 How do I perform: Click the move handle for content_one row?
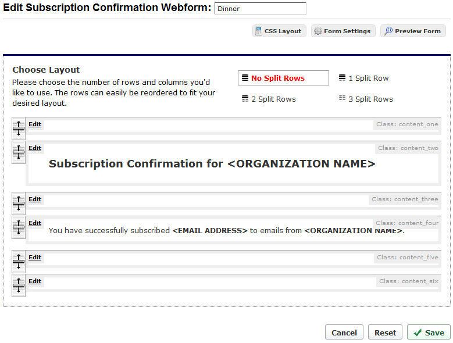pyautogui.click(x=19, y=128)
